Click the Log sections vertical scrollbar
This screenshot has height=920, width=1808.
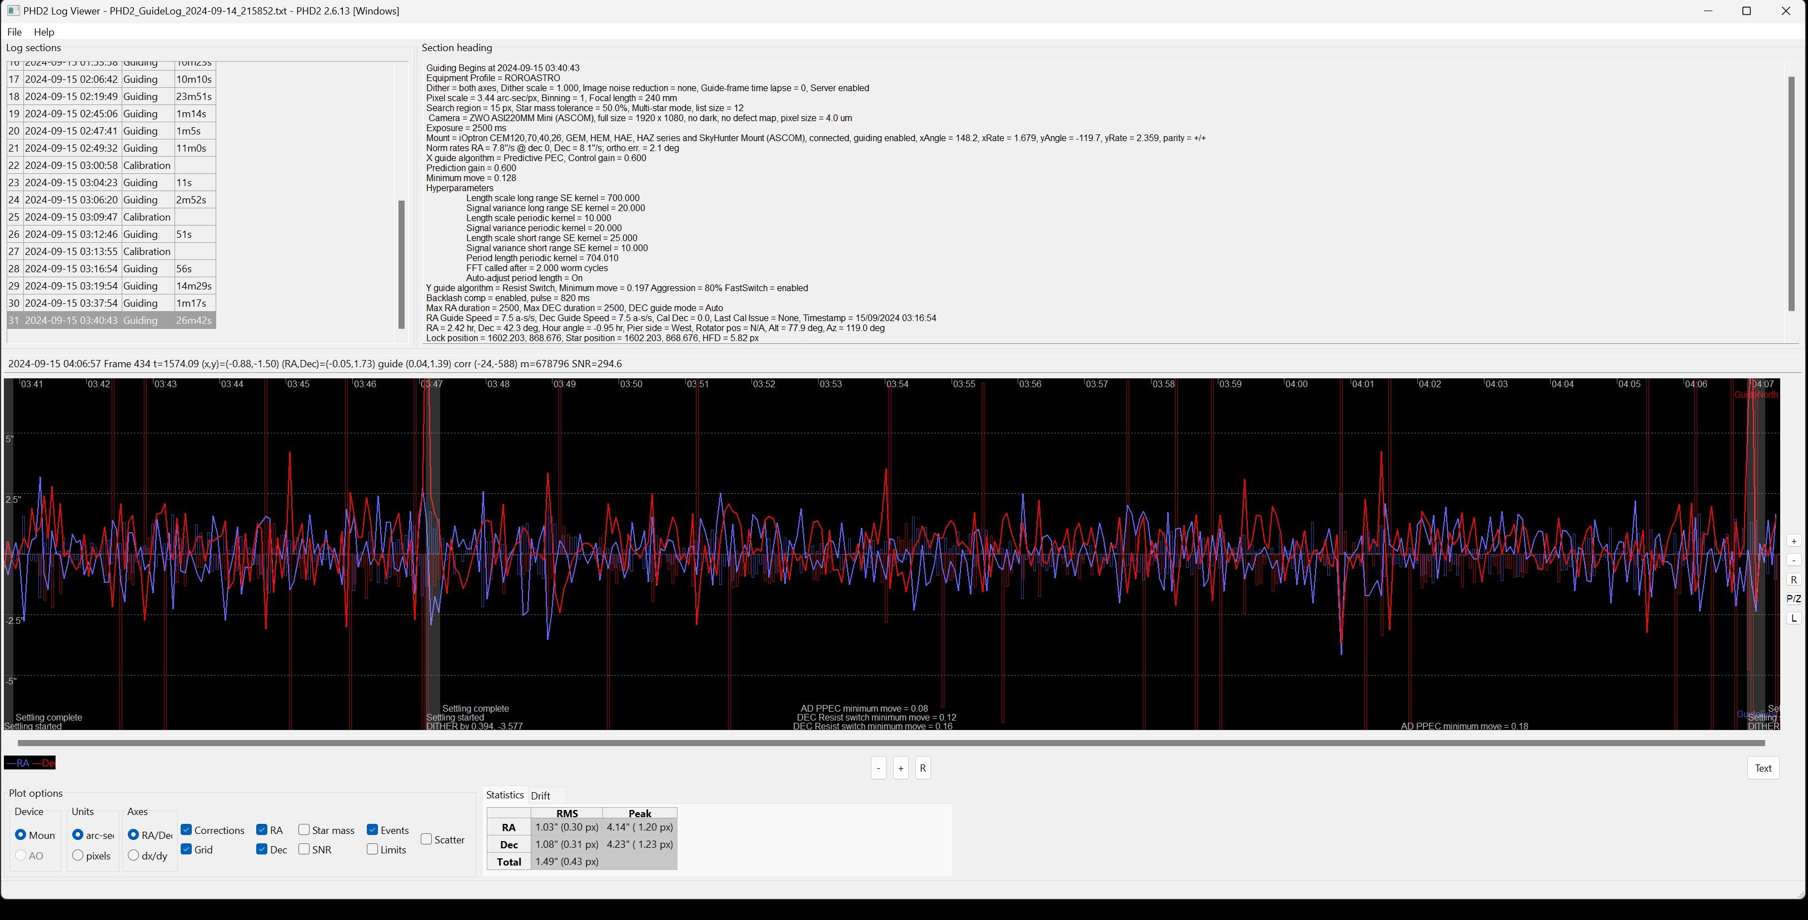coord(401,264)
